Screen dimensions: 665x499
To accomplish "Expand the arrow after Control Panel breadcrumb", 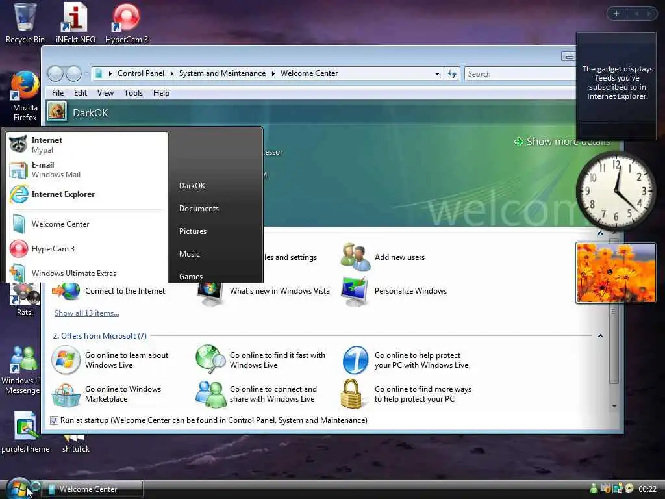I will pos(171,73).
